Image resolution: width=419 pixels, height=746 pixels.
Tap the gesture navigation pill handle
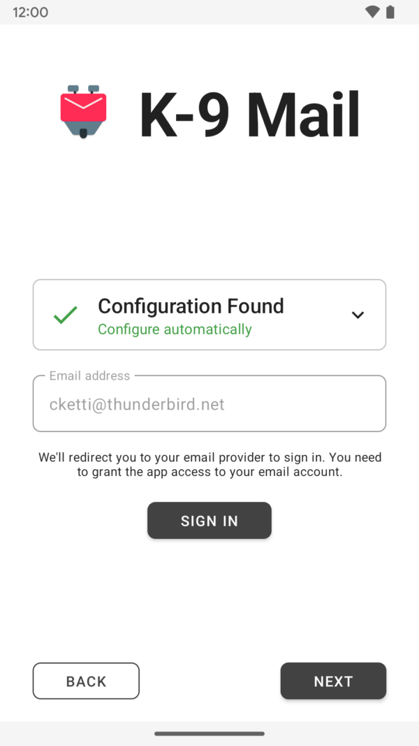209,733
